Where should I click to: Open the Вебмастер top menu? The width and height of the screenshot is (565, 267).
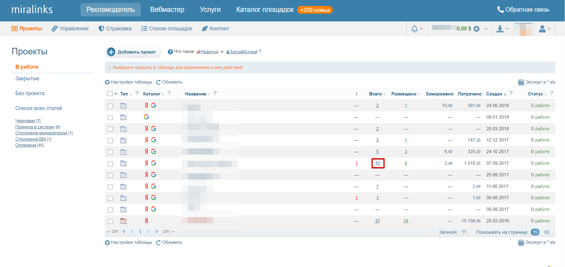click(x=167, y=10)
